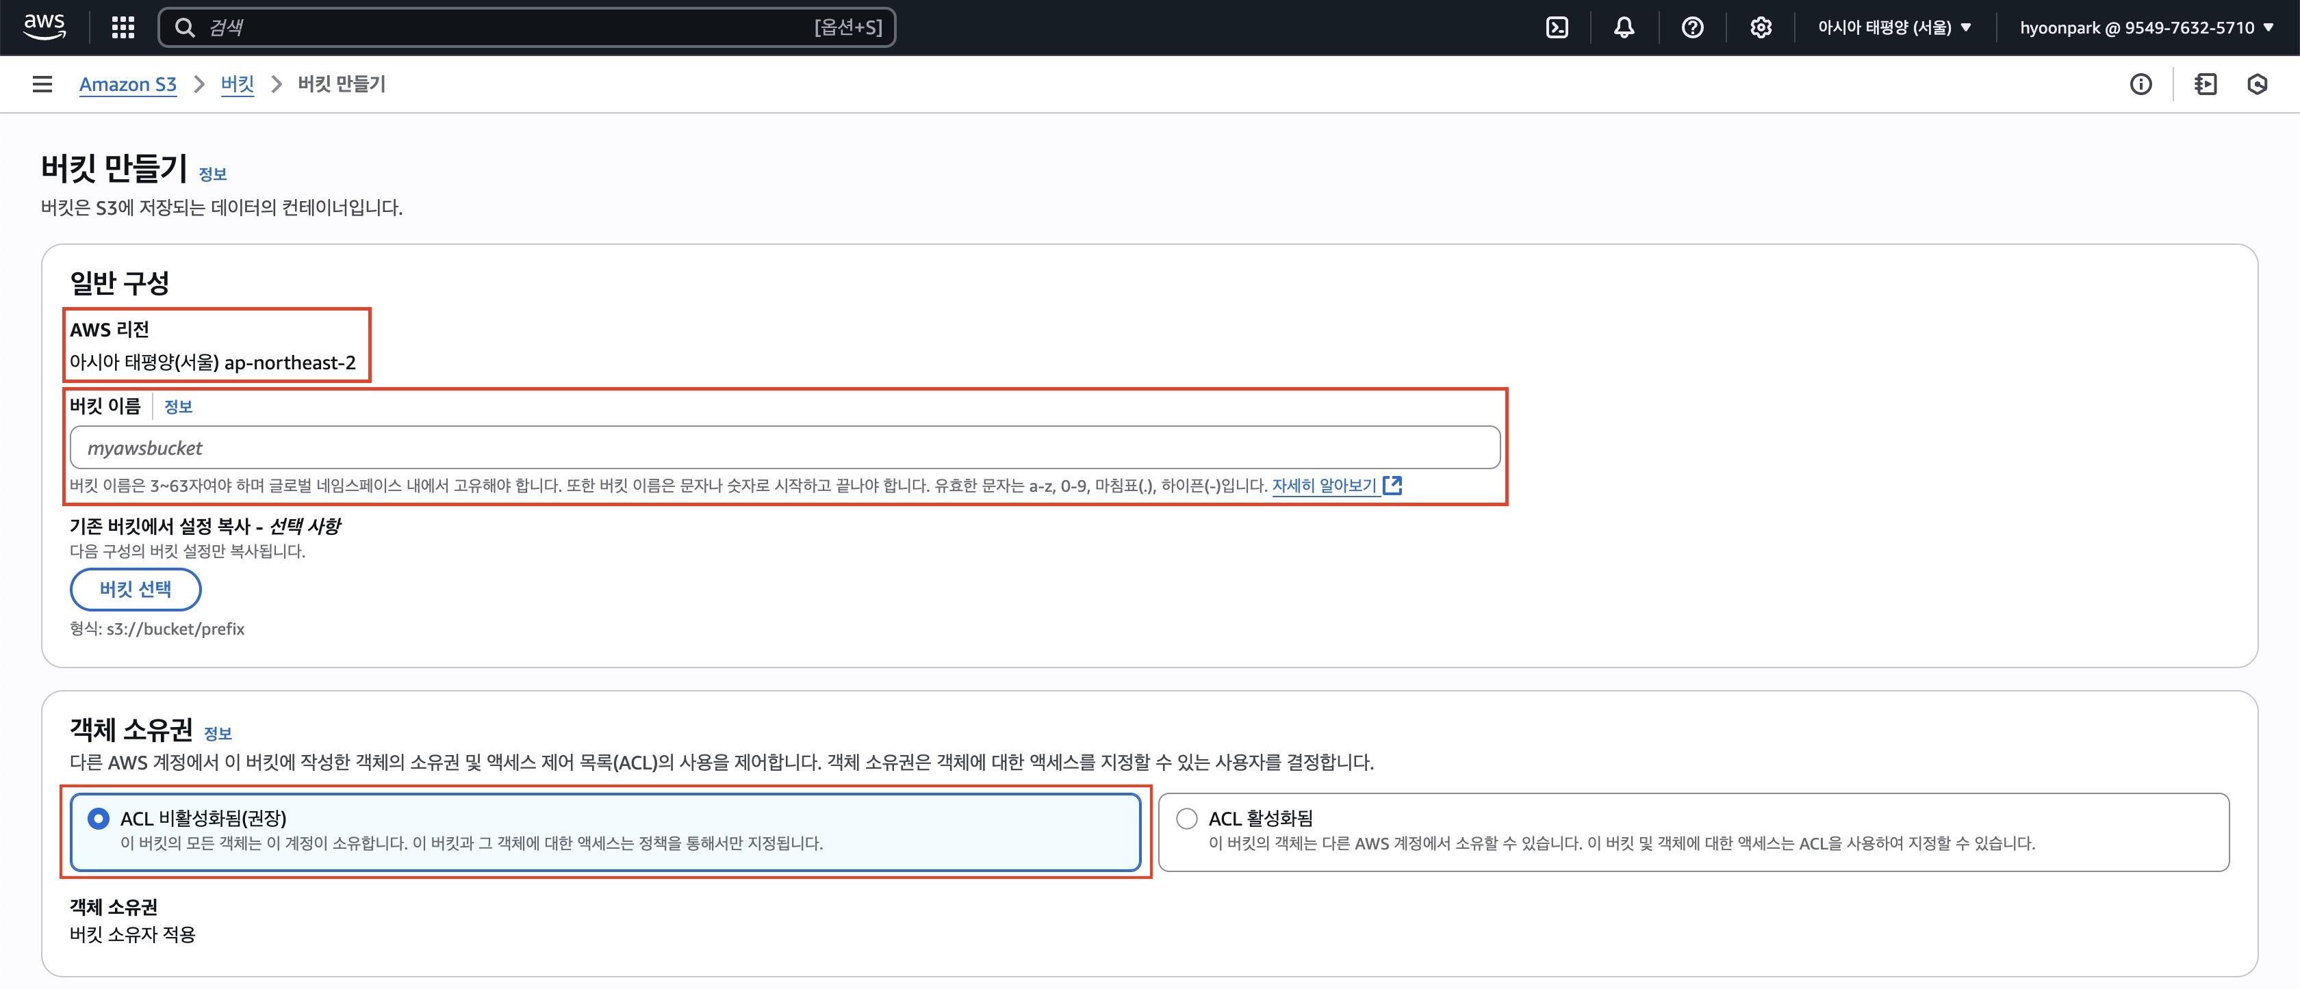Click the 버킷 만들기 breadcrumb text
2300x989 pixels.
(x=342, y=84)
